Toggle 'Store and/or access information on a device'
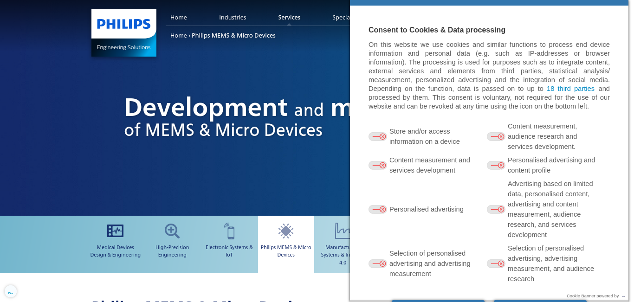634x302 pixels. pyautogui.click(x=377, y=136)
